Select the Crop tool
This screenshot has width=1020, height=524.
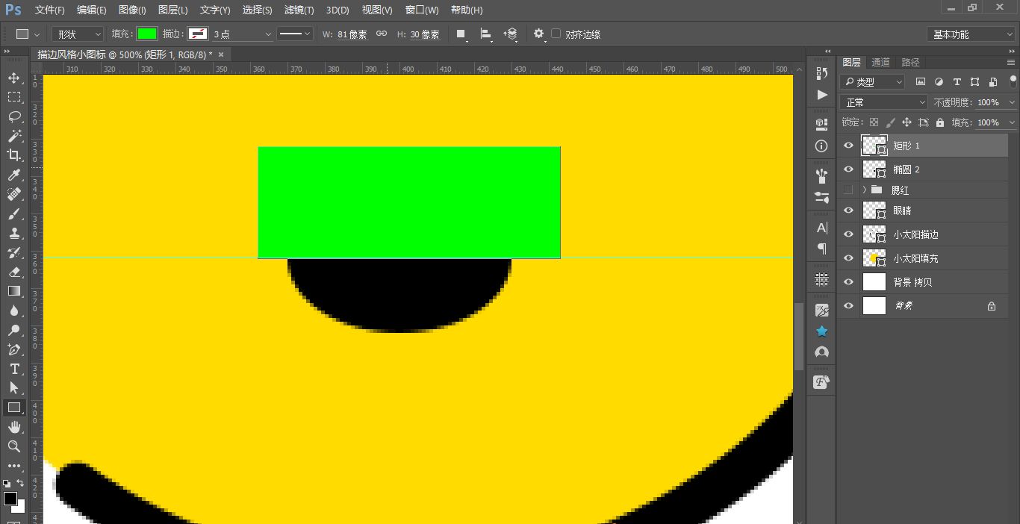[13, 155]
